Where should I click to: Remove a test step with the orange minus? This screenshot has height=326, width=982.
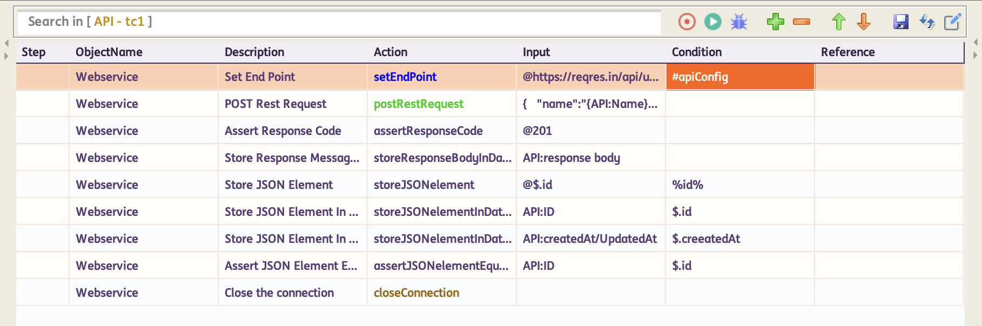(x=801, y=22)
